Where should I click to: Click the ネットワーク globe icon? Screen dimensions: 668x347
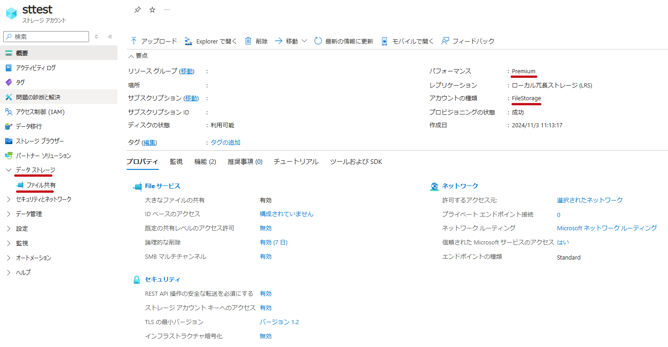click(x=434, y=186)
